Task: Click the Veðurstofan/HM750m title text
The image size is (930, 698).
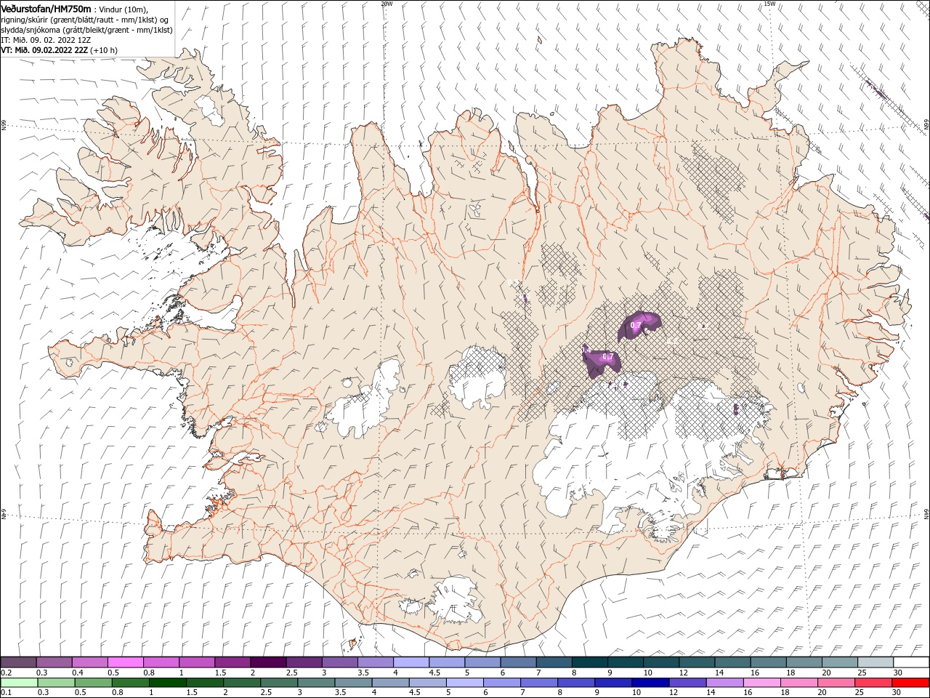Action: (46, 9)
